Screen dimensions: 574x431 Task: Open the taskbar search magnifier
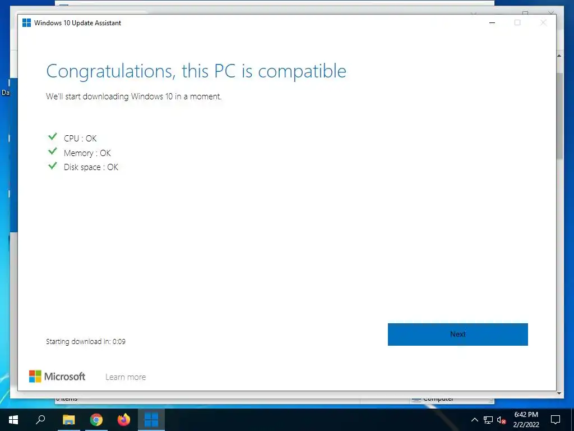40,420
